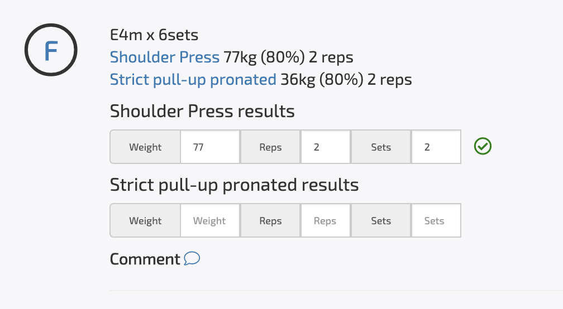563x309 pixels.
Task: Click the Weight label in Shoulder Press row
Action: click(145, 147)
